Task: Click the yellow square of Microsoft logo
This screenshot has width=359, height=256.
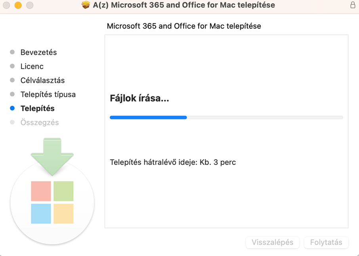Action: [x=63, y=214]
